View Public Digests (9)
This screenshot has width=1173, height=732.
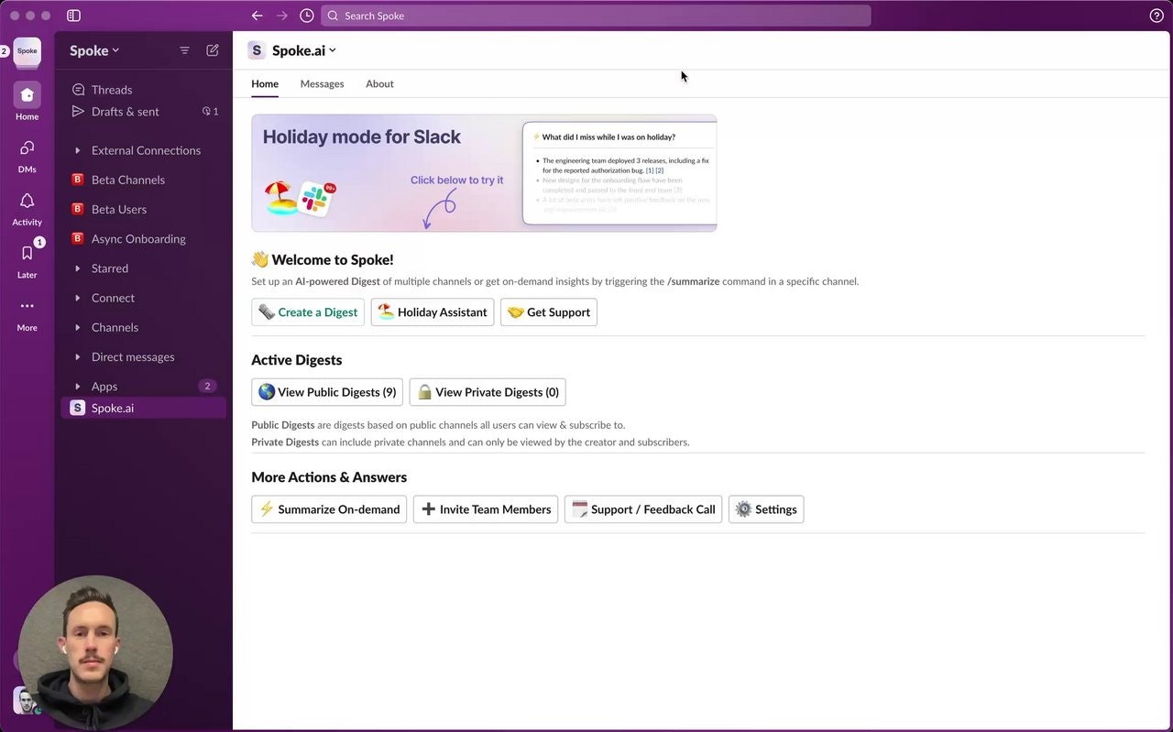pyautogui.click(x=326, y=391)
